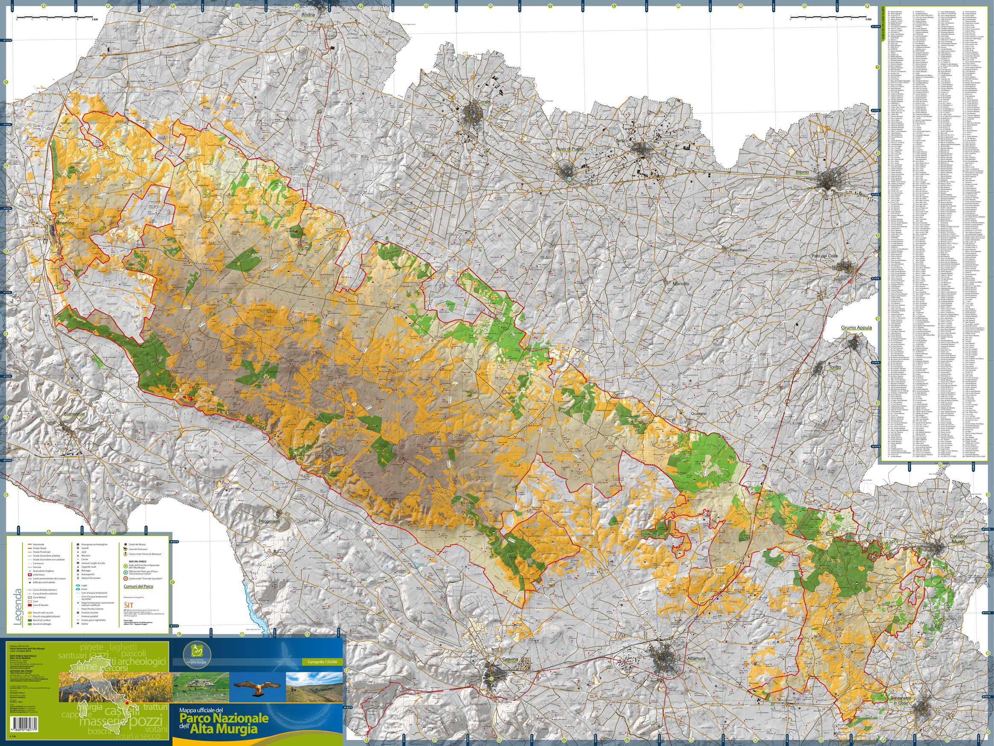Viewport: 994px width, 746px height.
Task: Click the Quasano town label
Action: click(698, 413)
